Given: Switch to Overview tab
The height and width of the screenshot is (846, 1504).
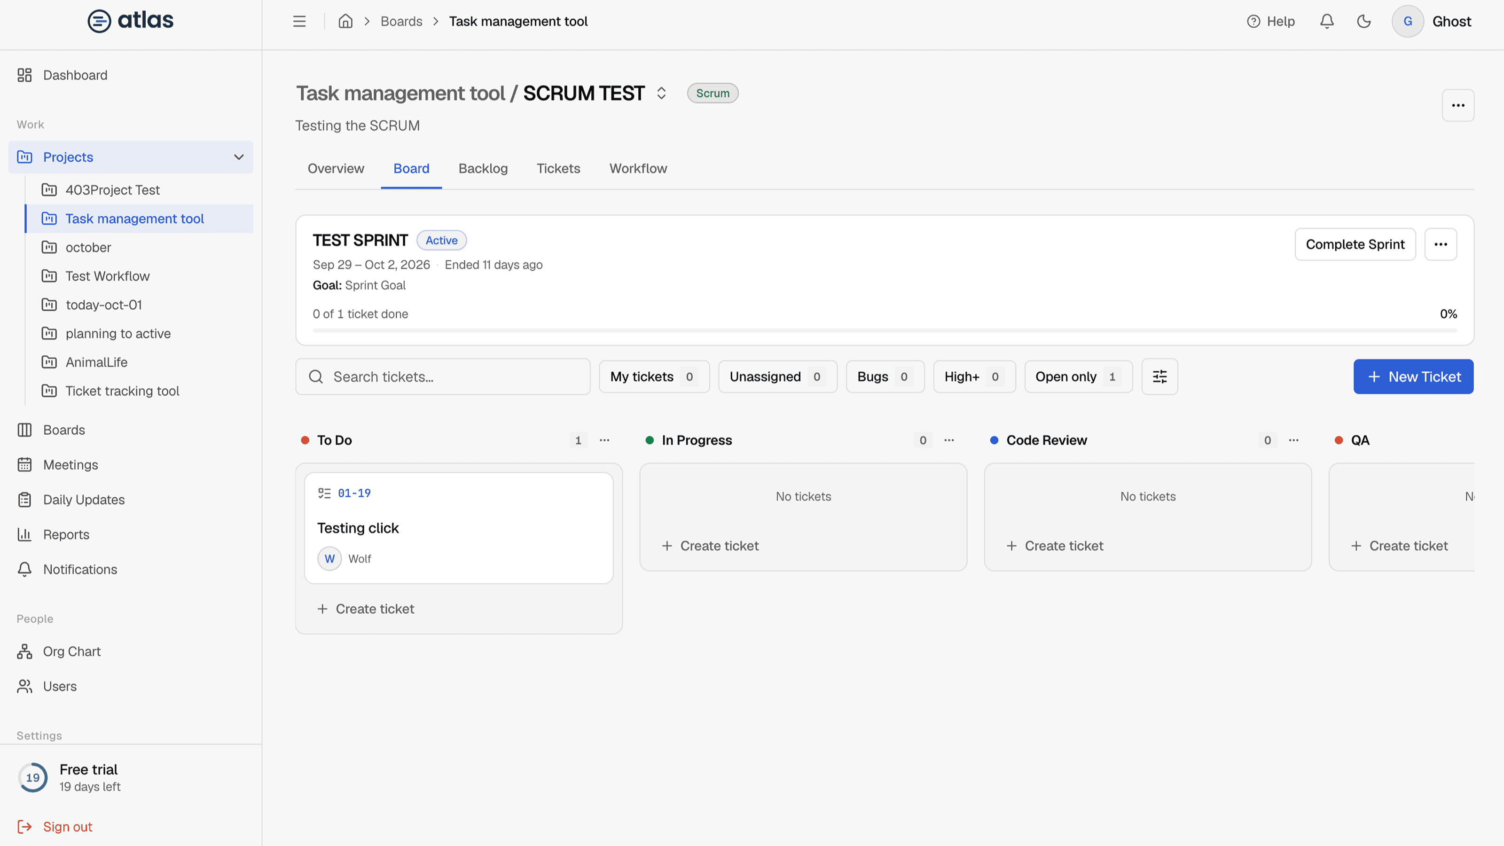Looking at the screenshot, I should (x=336, y=169).
